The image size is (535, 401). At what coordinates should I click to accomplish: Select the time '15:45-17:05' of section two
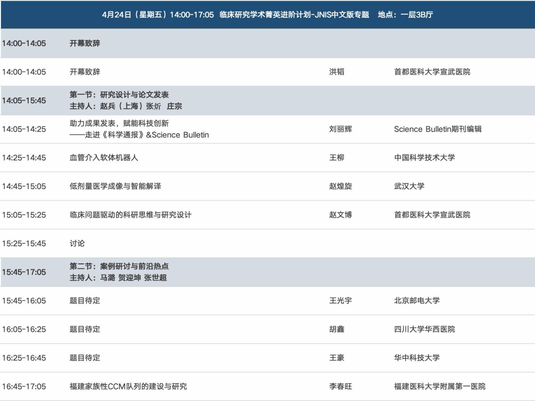tap(24, 272)
